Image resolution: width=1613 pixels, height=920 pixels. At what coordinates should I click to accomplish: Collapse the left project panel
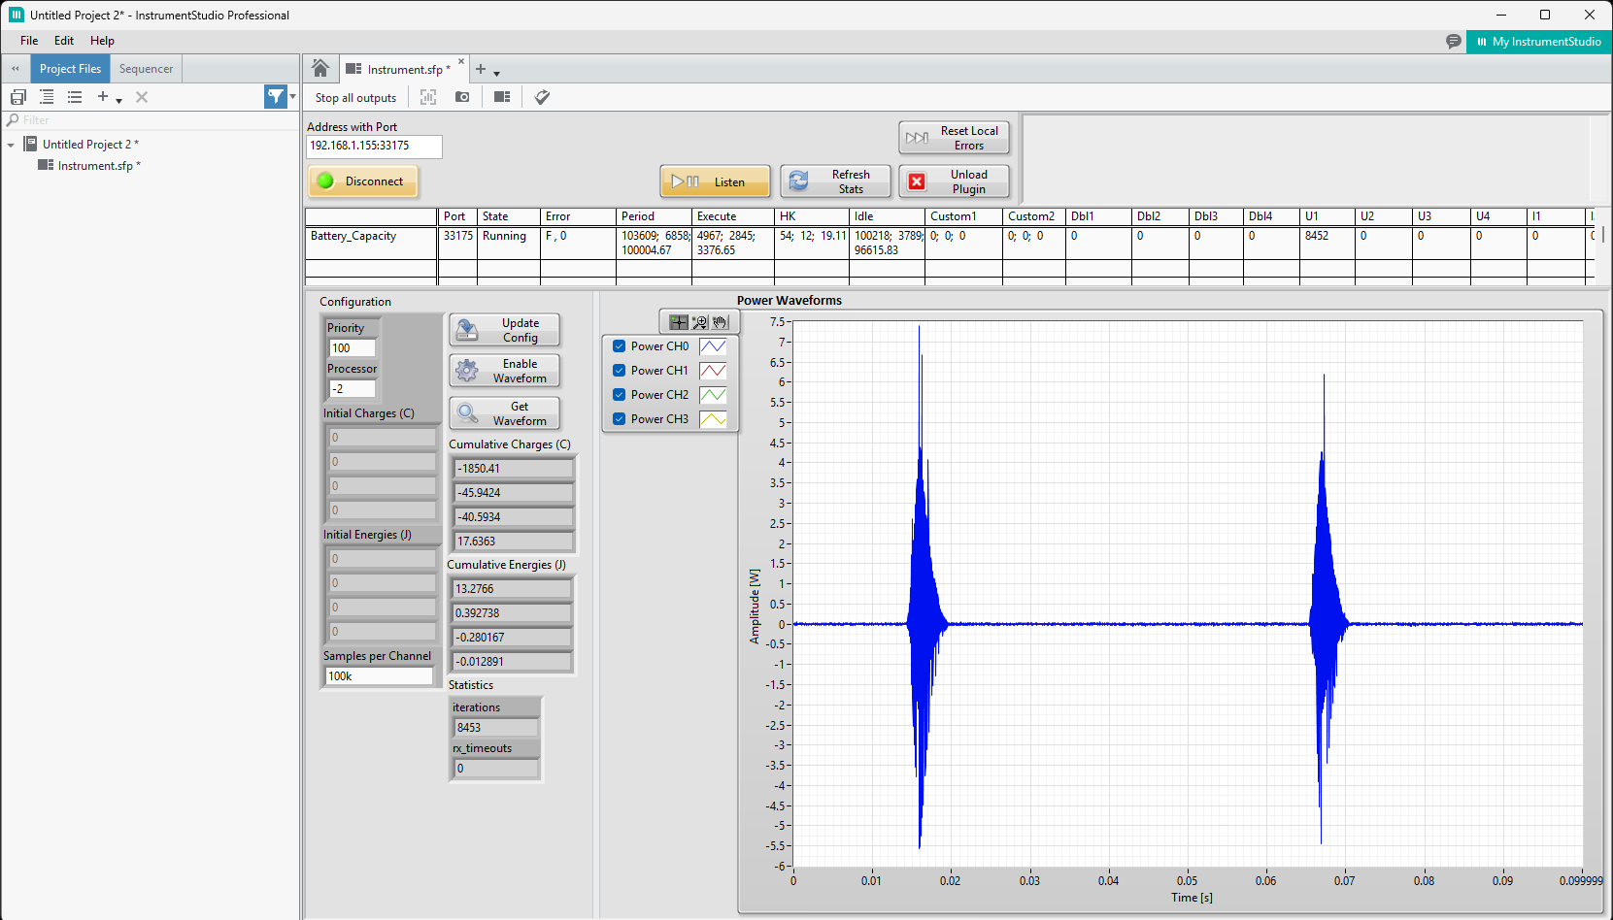coord(16,69)
